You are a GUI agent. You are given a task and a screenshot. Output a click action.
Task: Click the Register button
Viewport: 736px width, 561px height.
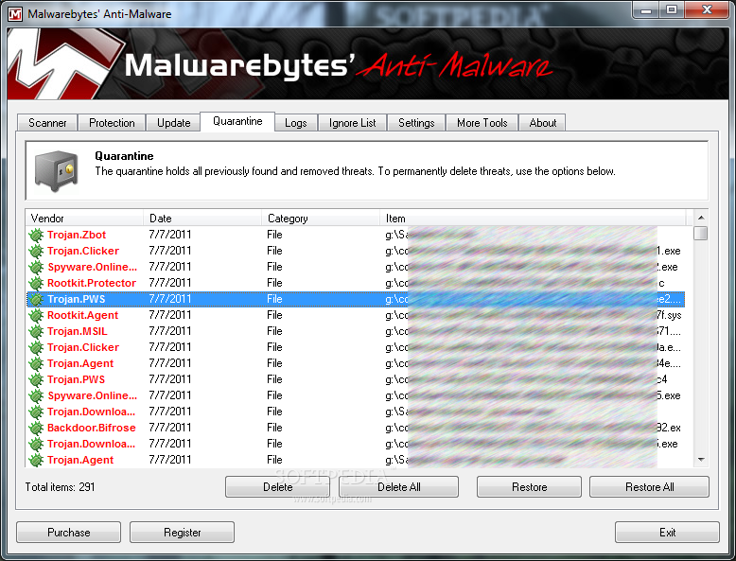183,533
